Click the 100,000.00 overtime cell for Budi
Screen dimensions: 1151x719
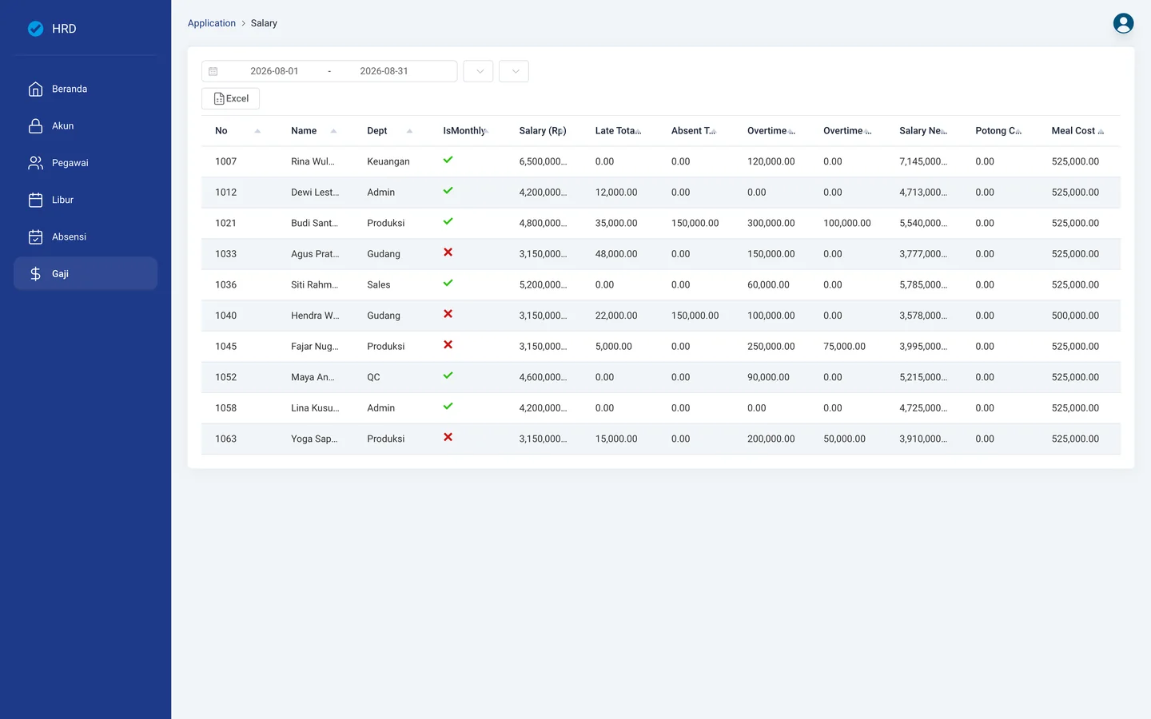tap(847, 223)
